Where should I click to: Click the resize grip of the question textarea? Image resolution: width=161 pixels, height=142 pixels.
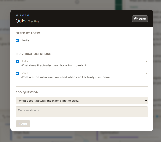tap(147, 116)
